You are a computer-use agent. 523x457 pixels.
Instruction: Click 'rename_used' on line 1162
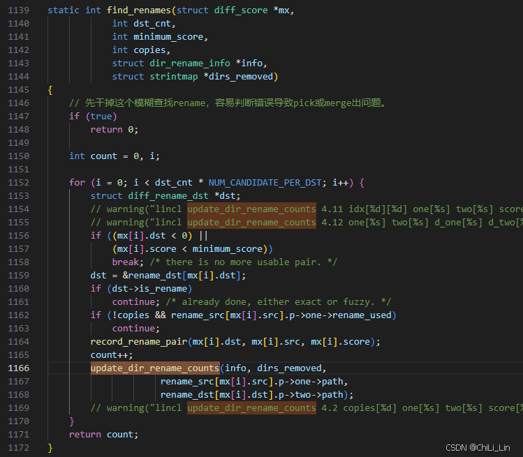coord(362,315)
